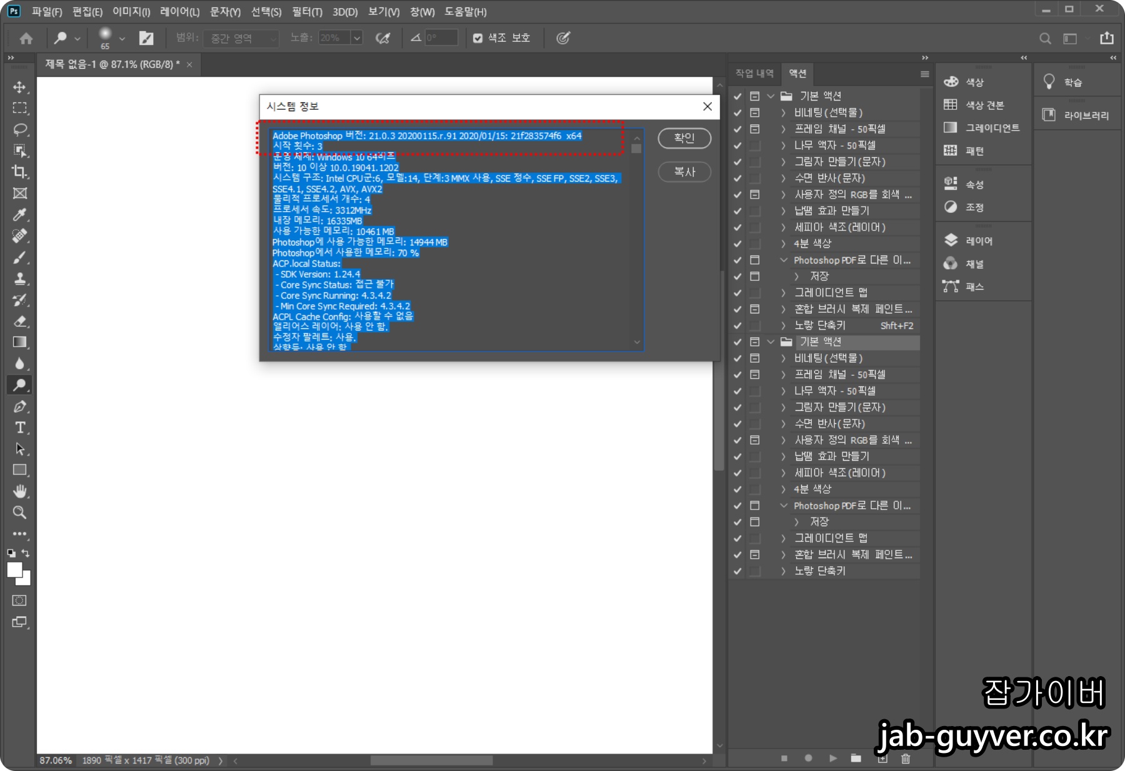Toggle checkmark for first 그레이디언트 맵 action

point(737,293)
